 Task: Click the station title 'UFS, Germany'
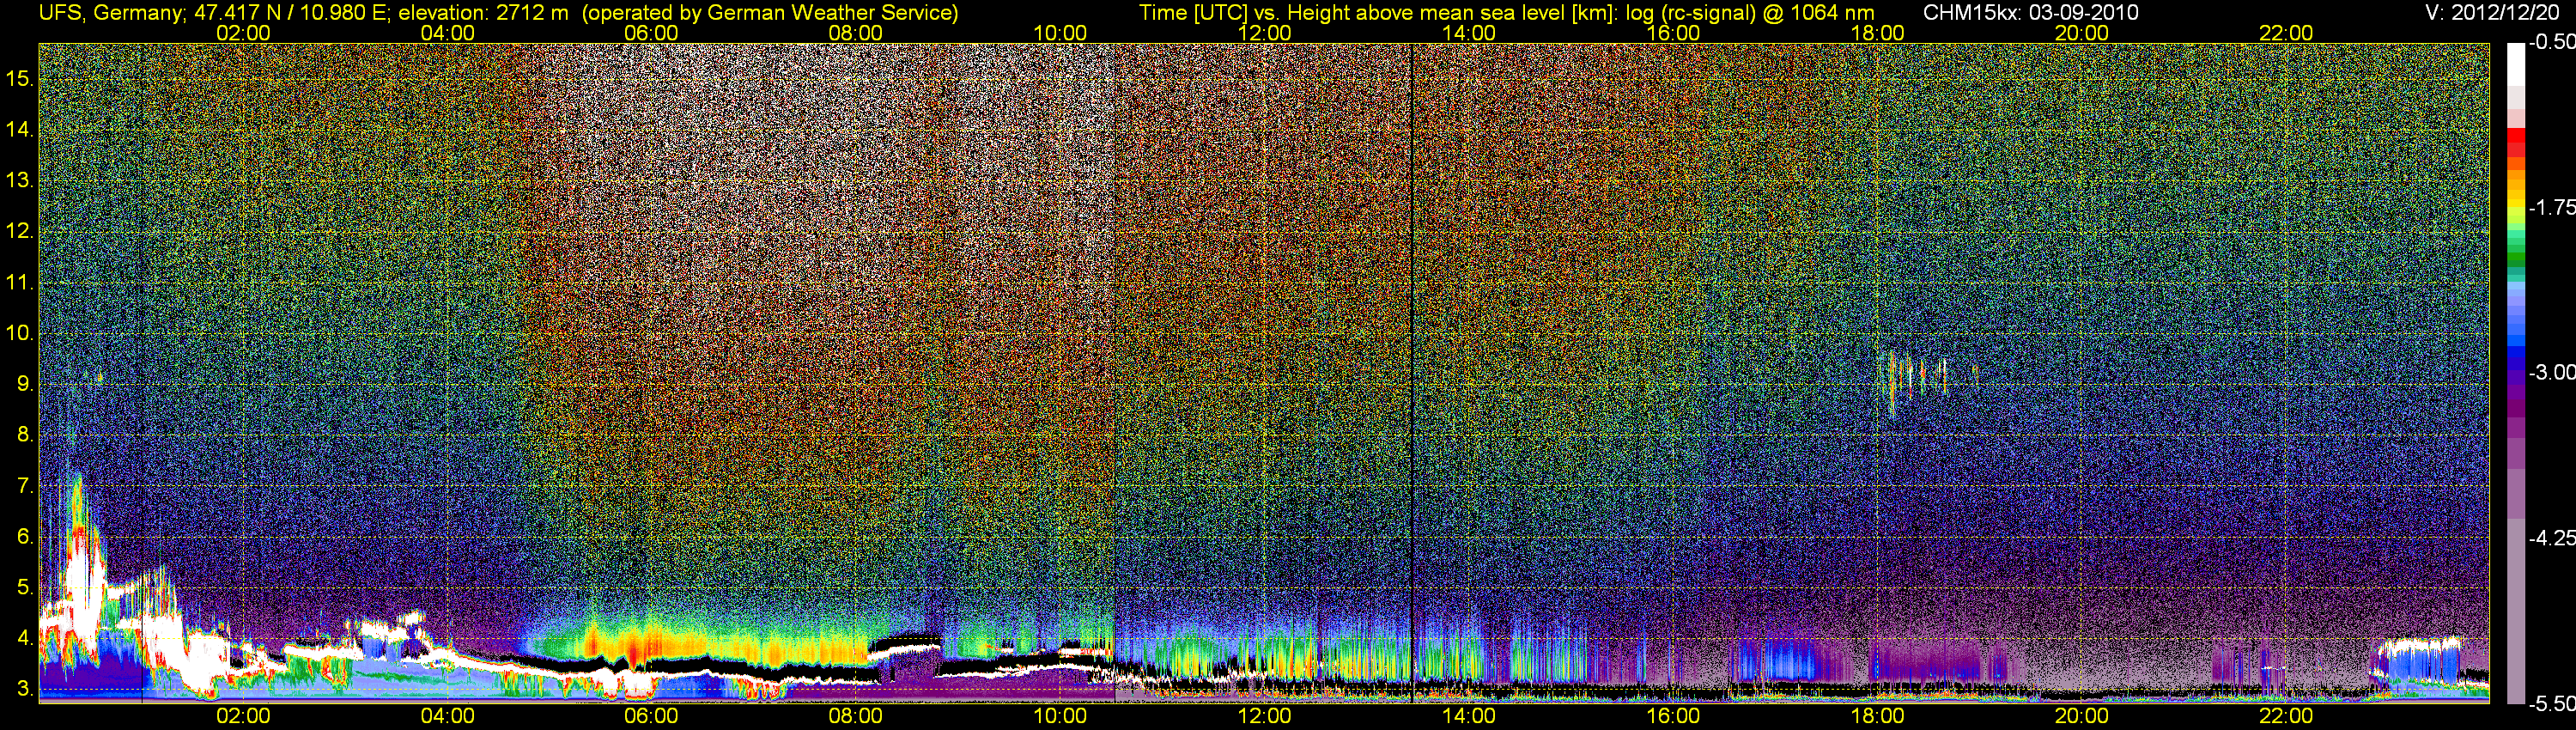110,13
